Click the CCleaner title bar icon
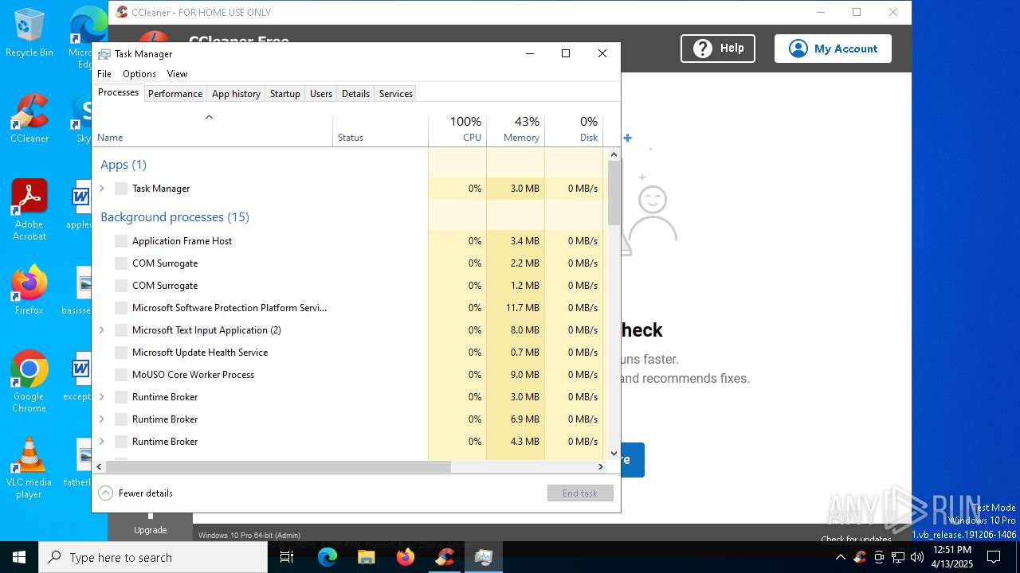Viewport: 1020px width, 573px height. 121,12
